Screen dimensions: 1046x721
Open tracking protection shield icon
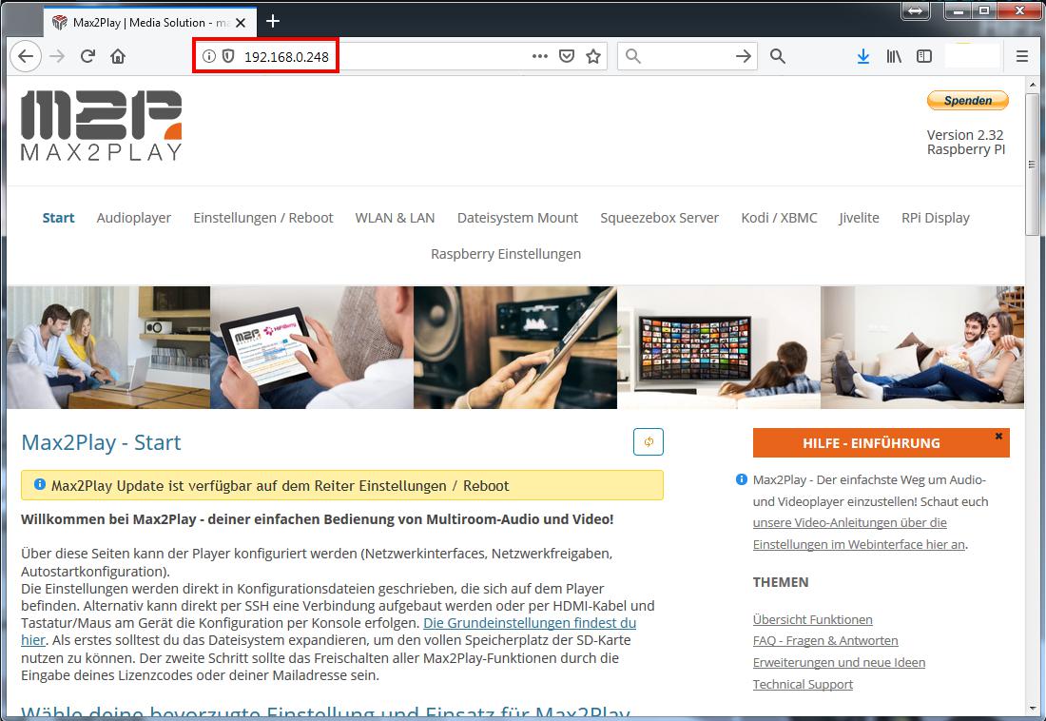coord(228,56)
